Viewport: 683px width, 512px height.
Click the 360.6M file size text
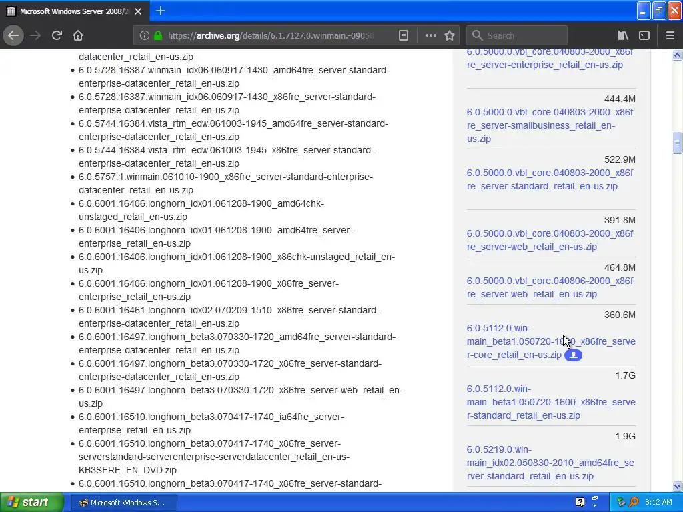click(620, 315)
